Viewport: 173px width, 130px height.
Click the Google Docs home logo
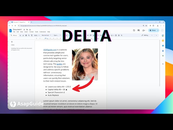11,31
